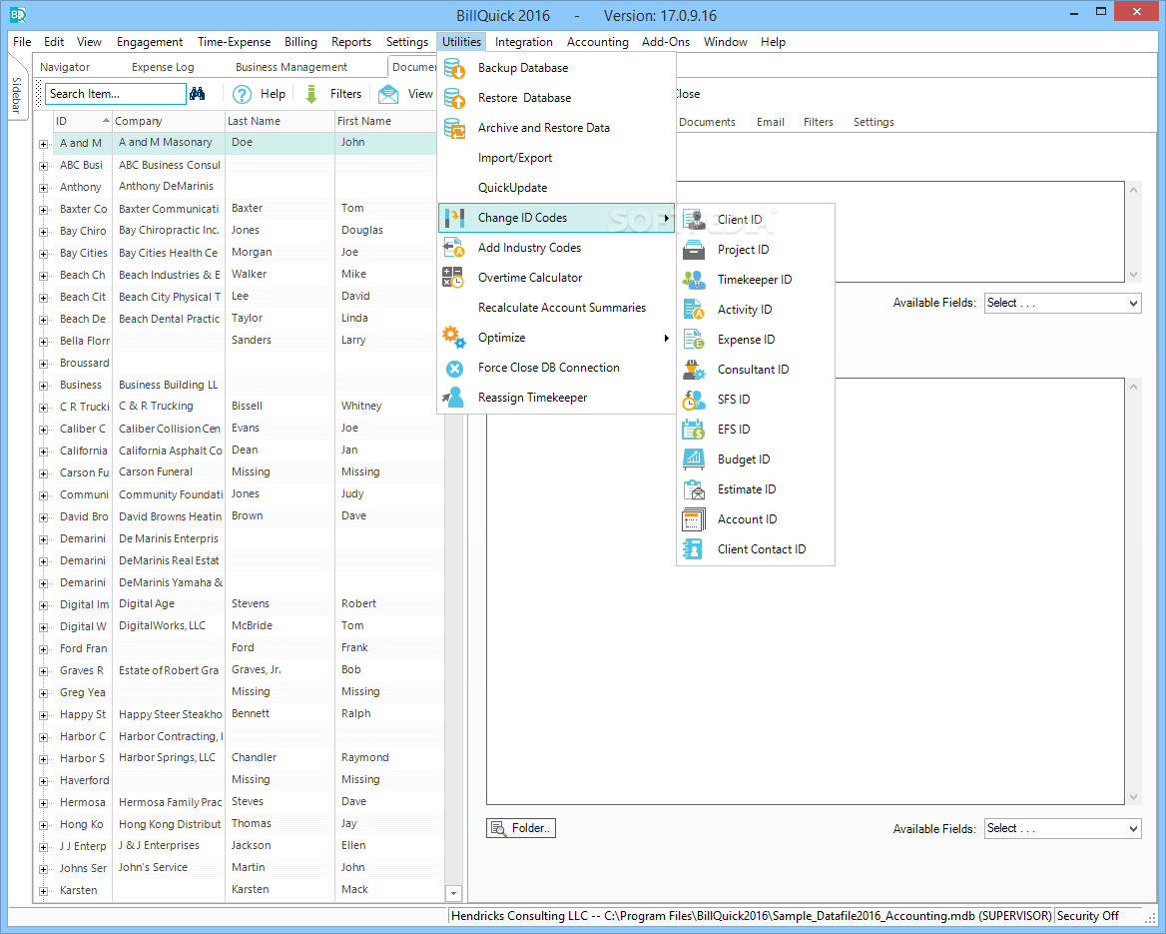Expand the Harbor S row

tap(44, 760)
